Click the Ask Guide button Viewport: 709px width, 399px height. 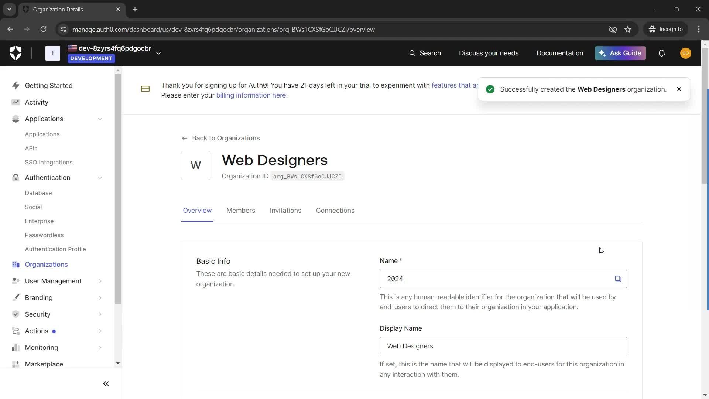[620, 53]
